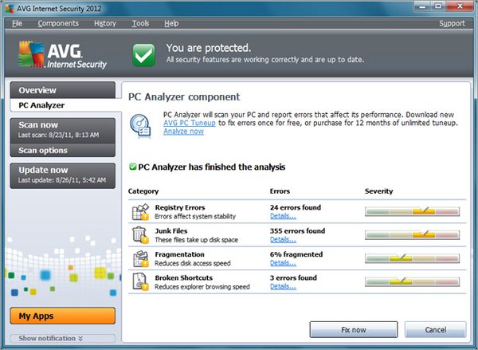Click the '355 errors found' text
The image size is (478, 350).
297,231
